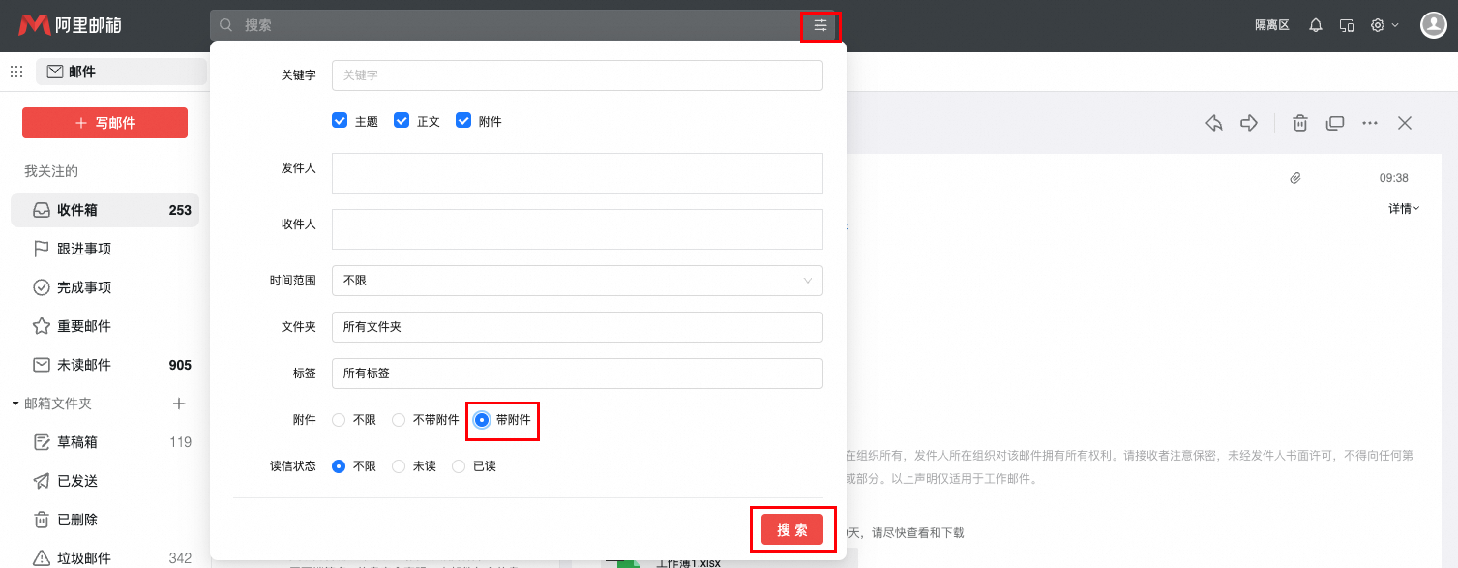Open the advanced search filter icon

pyautogui.click(x=818, y=25)
